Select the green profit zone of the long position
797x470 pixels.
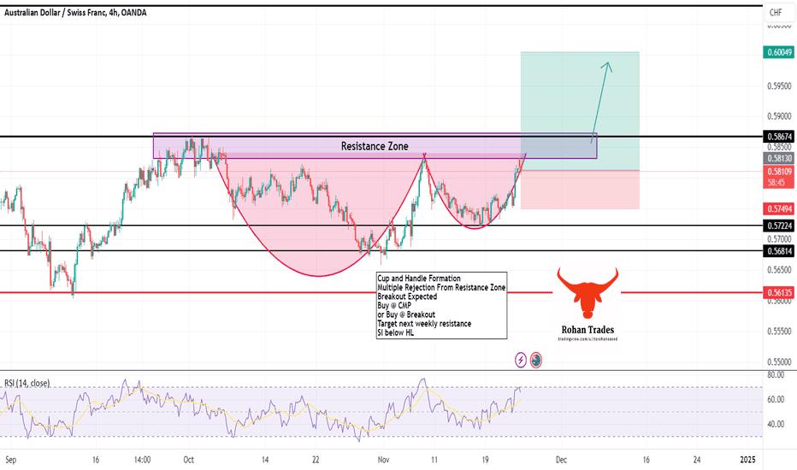(x=580, y=111)
